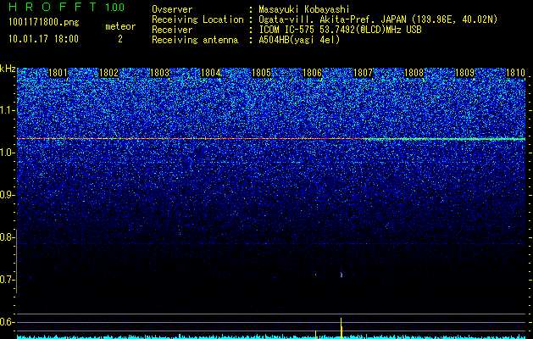
Task: Click the 1810 time marker
Action: click(516, 73)
